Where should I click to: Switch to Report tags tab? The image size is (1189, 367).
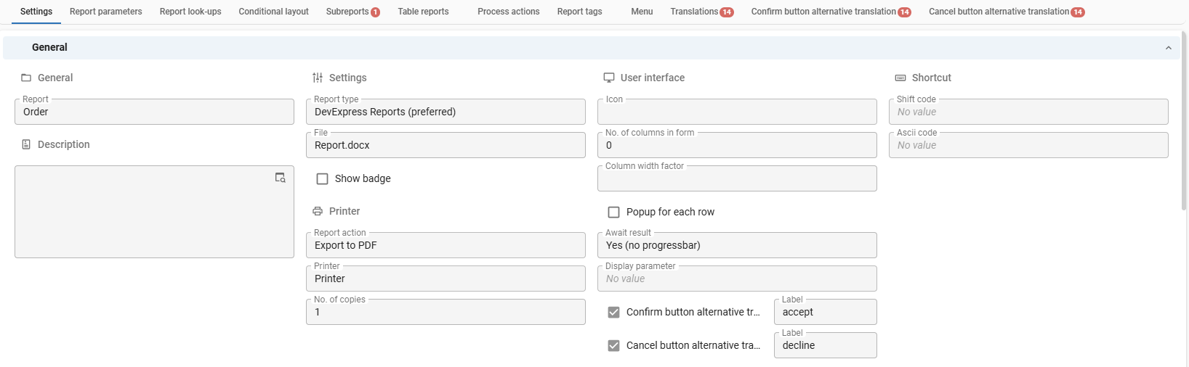pyautogui.click(x=579, y=12)
